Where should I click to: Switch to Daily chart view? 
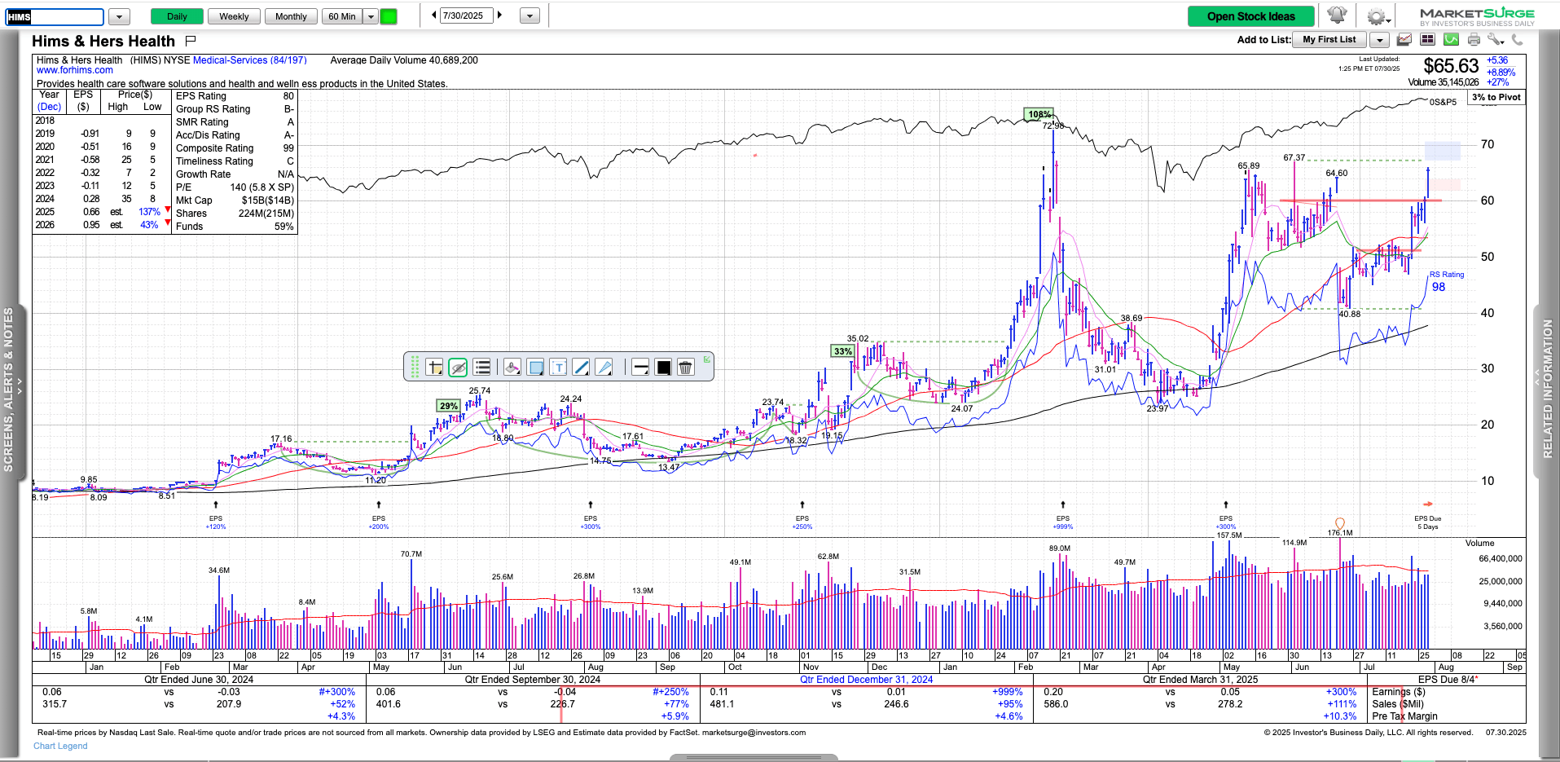[x=177, y=16]
